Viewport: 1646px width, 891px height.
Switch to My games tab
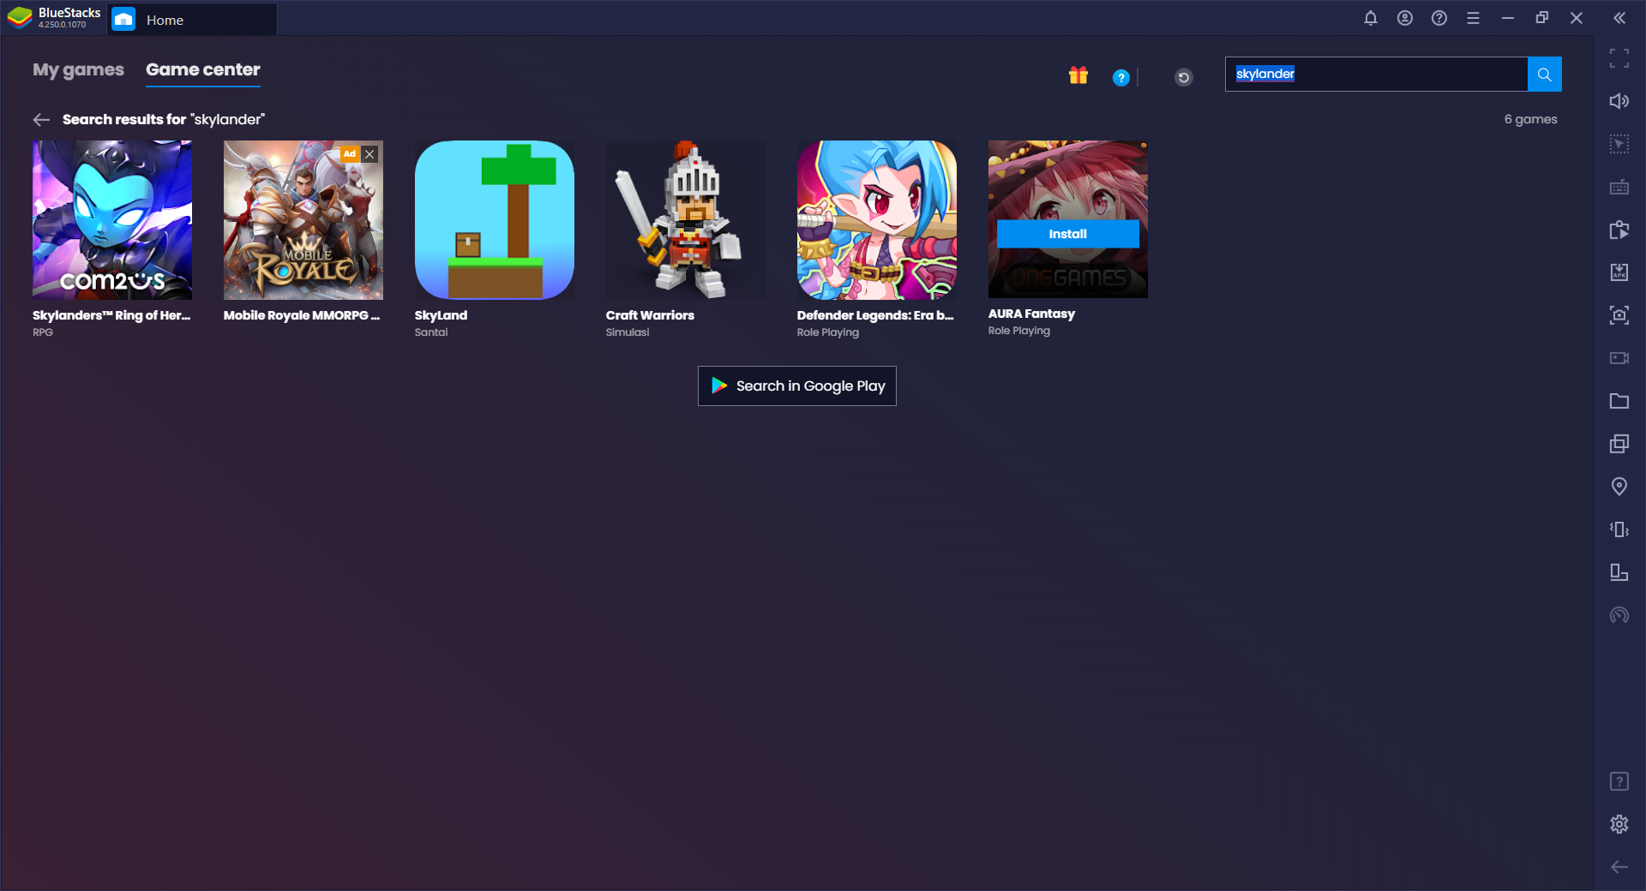point(78,70)
